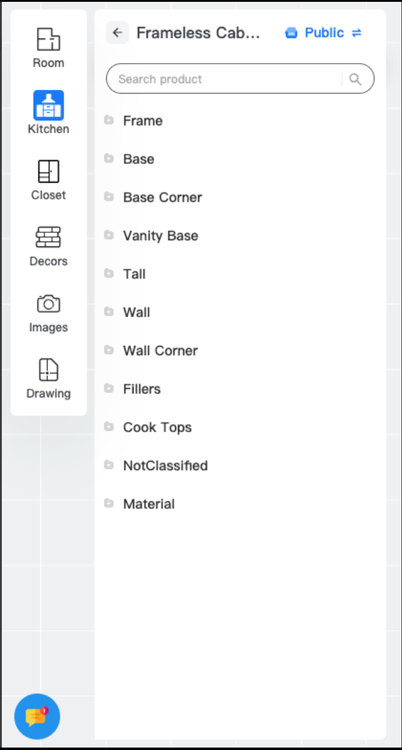The width and height of the screenshot is (402, 750).
Task: Open the Closet design icon
Action: tap(48, 172)
